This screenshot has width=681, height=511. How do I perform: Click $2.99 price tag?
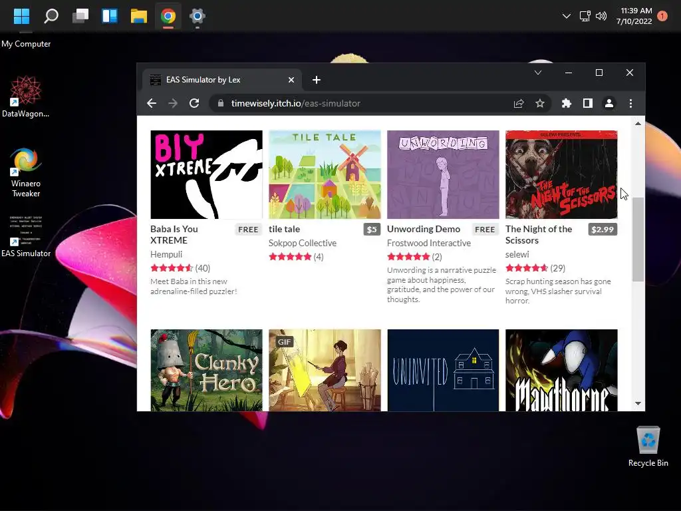(x=603, y=230)
